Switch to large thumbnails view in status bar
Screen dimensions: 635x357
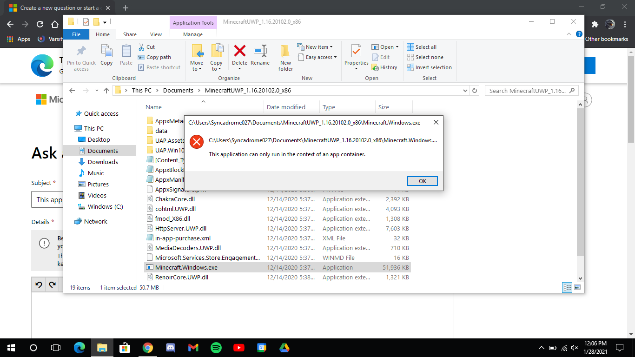577,287
